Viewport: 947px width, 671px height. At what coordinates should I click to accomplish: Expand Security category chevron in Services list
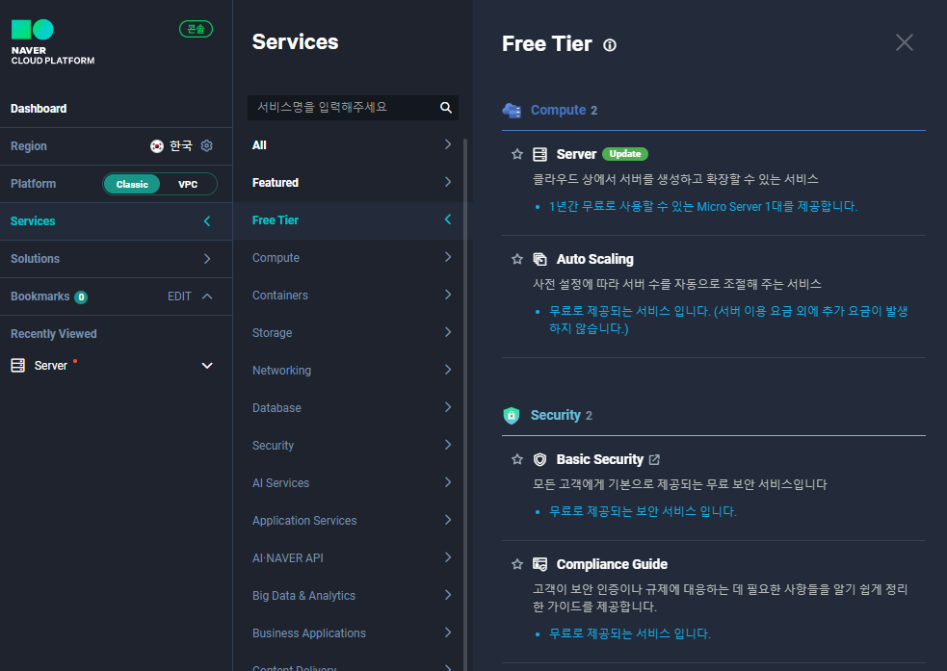click(x=448, y=445)
